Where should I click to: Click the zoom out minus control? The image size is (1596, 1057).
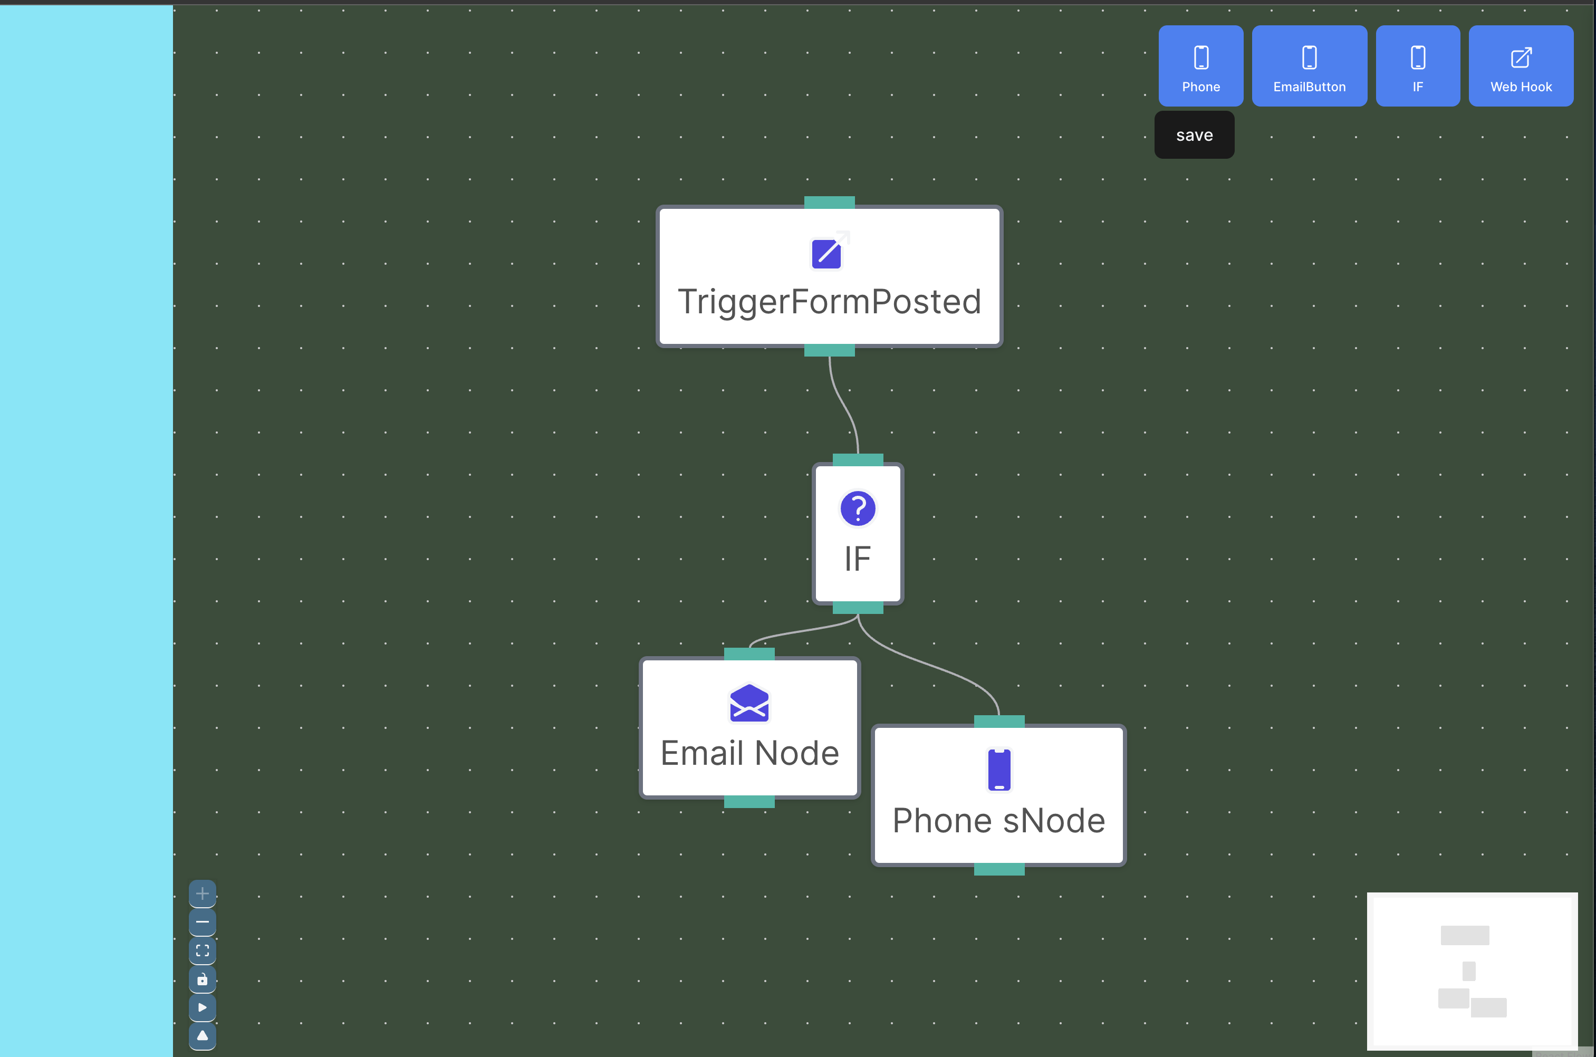point(202,922)
